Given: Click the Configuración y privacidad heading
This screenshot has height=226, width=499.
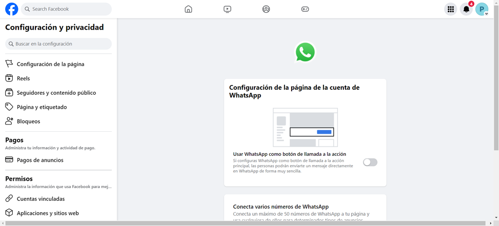Looking at the screenshot, I should point(54,27).
